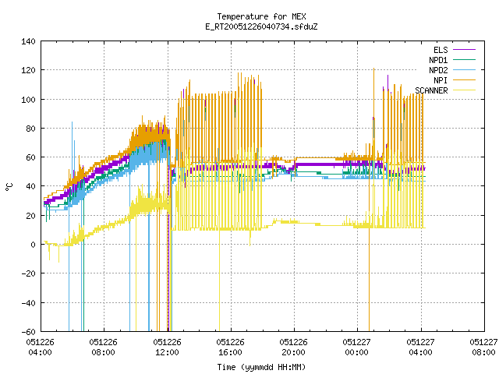This screenshot has height=374, width=499.
Task: Click the 'Time (yymmdd HH:MM)' axis title
Action: click(261, 367)
